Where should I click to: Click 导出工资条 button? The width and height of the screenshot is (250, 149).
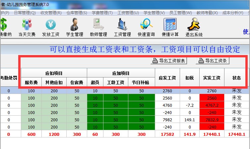tap(213, 61)
